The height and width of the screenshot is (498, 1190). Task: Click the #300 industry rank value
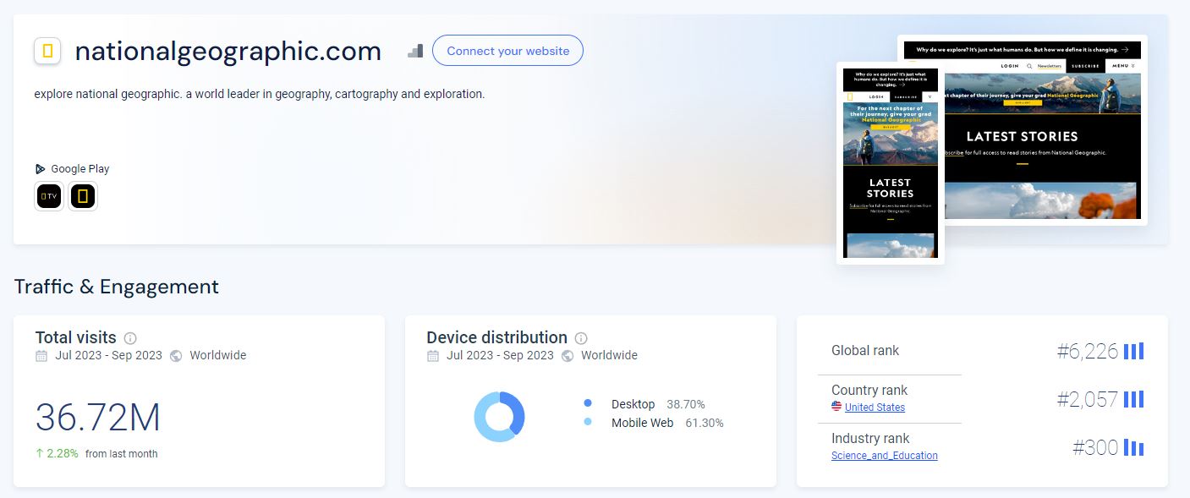click(1095, 447)
